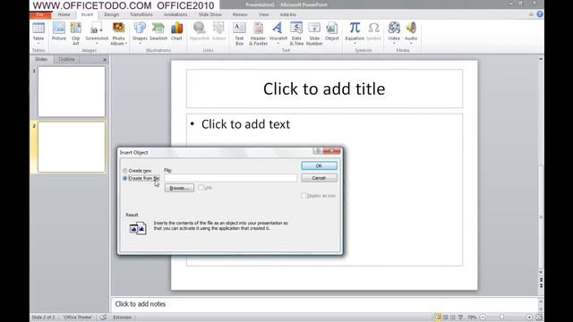The height and width of the screenshot is (322, 573).
Task: Insert a Chart from the ribbon
Action: pyautogui.click(x=176, y=31)
